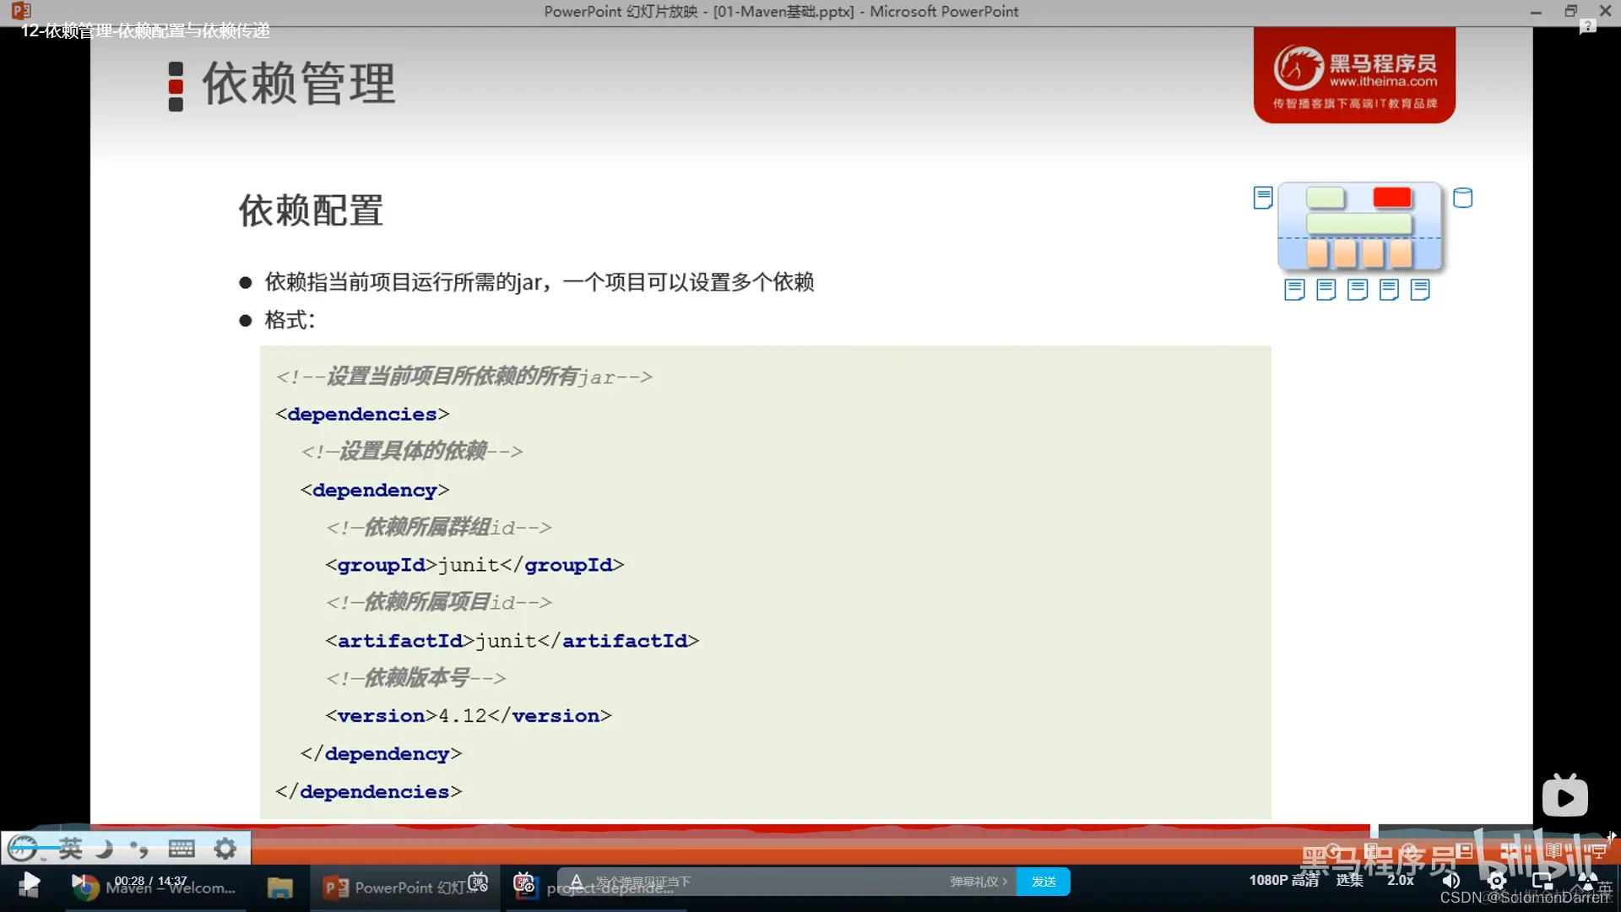Image resolution: width=1621 pixels, height=912 pixels.
Task: Open the 选集 episode list
Action: point(1349,880)
